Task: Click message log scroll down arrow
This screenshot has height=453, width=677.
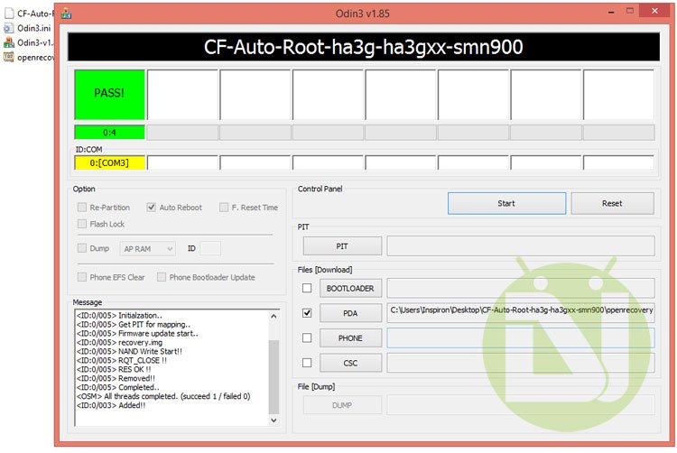Action: click(x=274, y=421)
